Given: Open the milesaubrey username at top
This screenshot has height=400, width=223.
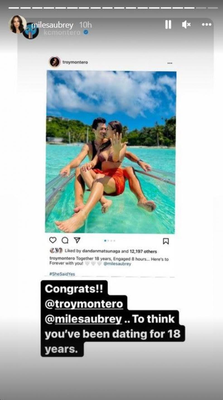Looking at the screenshot, I should (52, 25).
